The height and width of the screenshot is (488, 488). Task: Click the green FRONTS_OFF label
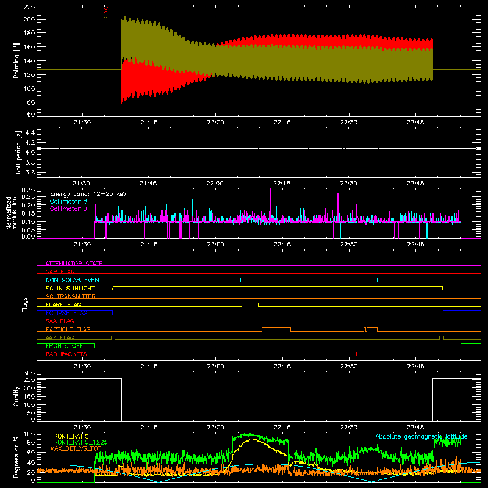coord(64,346)
